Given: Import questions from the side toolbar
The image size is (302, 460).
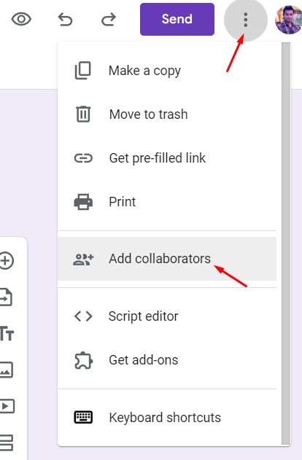Looking at the screenshot, I should click(x=6, y=297).
